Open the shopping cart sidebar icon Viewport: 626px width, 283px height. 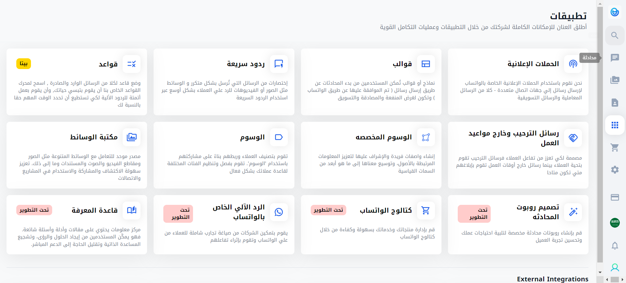click(615, 148)
